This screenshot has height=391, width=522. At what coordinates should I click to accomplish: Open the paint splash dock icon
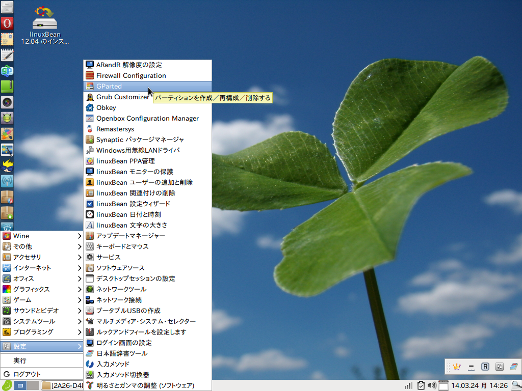click(x=7, y=134)
